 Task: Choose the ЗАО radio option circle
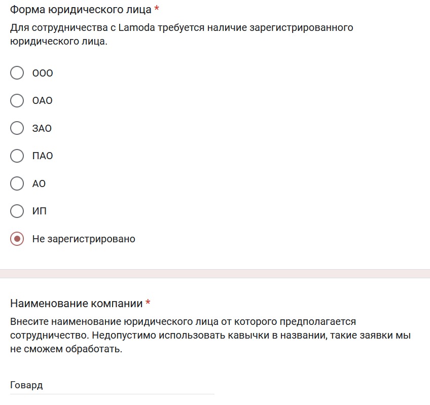tap(17, 128)
